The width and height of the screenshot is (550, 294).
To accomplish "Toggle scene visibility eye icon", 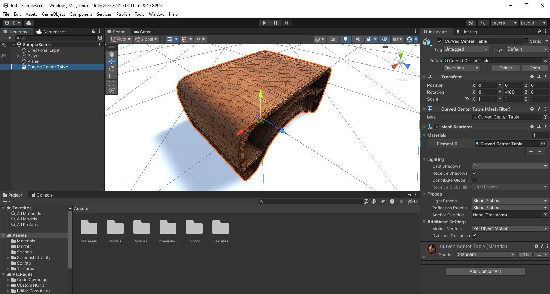I will (384, 39).
